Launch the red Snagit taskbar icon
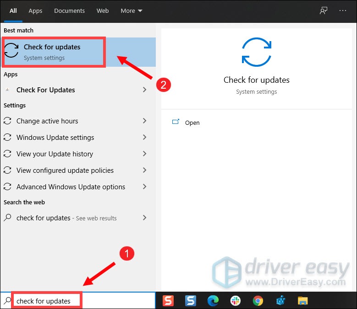The image size is (357, 309). pyautogui.click(x=168, y=301)
